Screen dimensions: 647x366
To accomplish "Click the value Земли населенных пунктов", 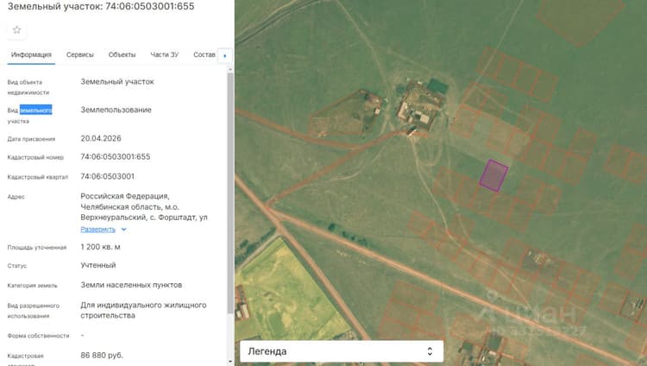I will pyautogui.click(x=131, y=285).
